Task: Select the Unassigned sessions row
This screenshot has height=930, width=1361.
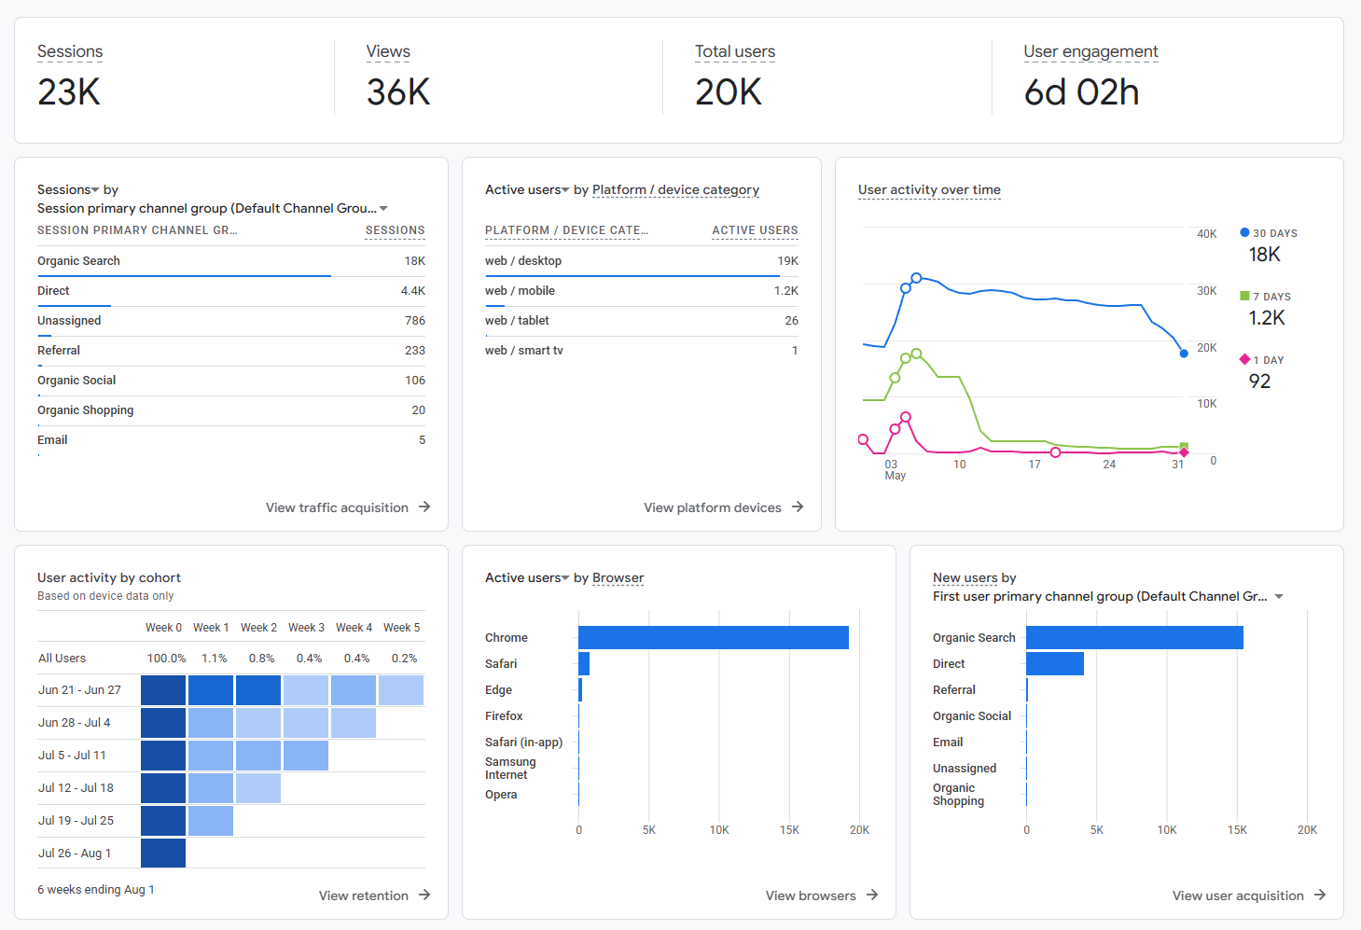Action: point(231,321)
